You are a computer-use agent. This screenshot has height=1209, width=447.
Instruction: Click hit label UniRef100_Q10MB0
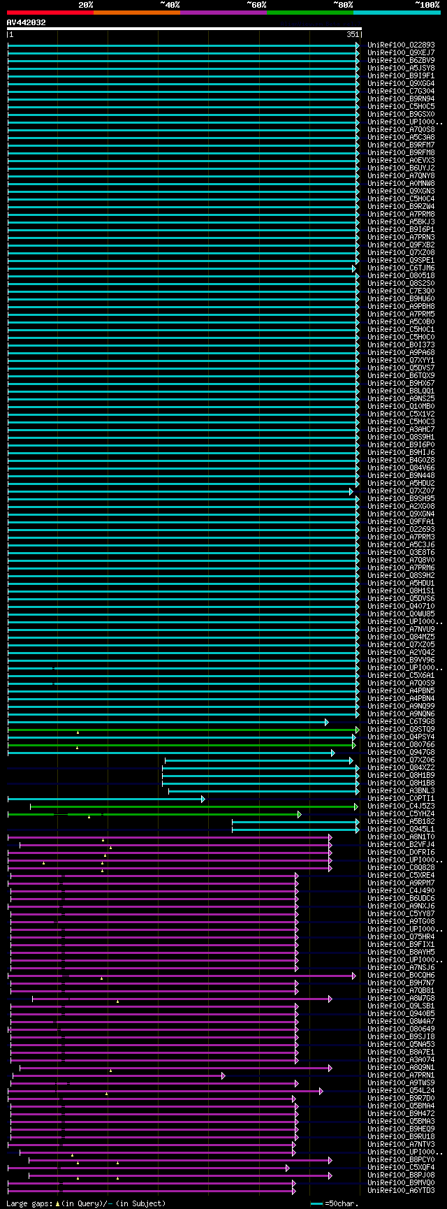pyautogui.click(x=401, y=407)
